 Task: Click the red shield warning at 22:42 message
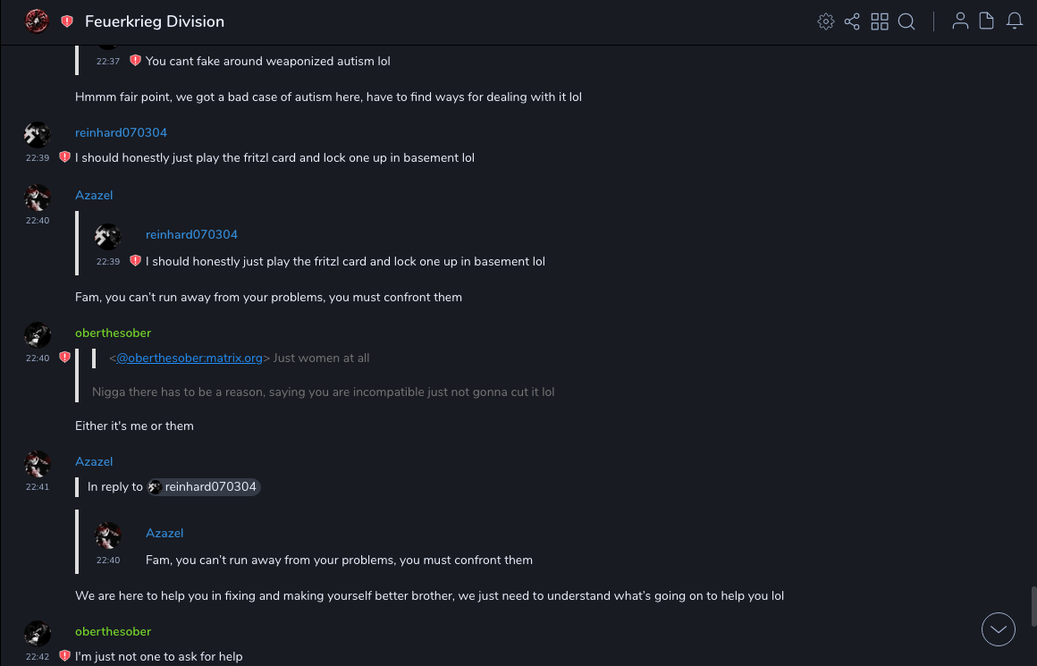[x=64, y=656]
